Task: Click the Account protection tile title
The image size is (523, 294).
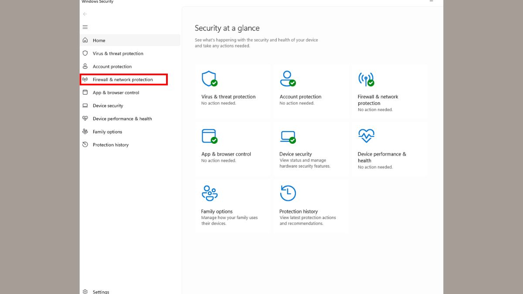Action: pyautogui.click(x=300, y=97)
